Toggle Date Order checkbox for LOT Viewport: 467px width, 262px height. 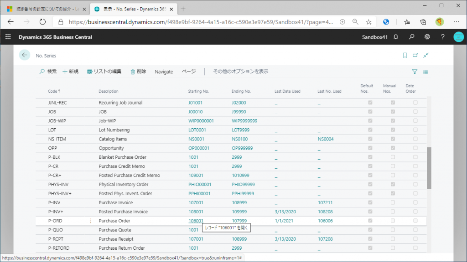415,130
